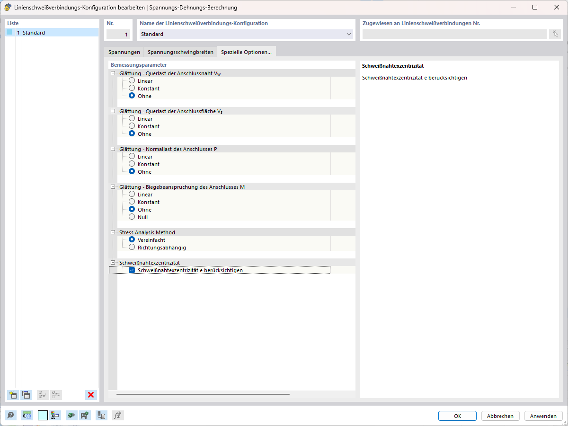Choose Vereinfacht stress analysis method

pyautogui.click(x=132, y=240)
